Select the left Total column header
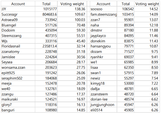Image resolution: width=161 pixels, height=114 pixels. pos(46,4)
